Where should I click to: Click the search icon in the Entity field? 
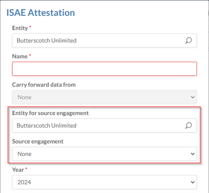click(x=188, y=41)
